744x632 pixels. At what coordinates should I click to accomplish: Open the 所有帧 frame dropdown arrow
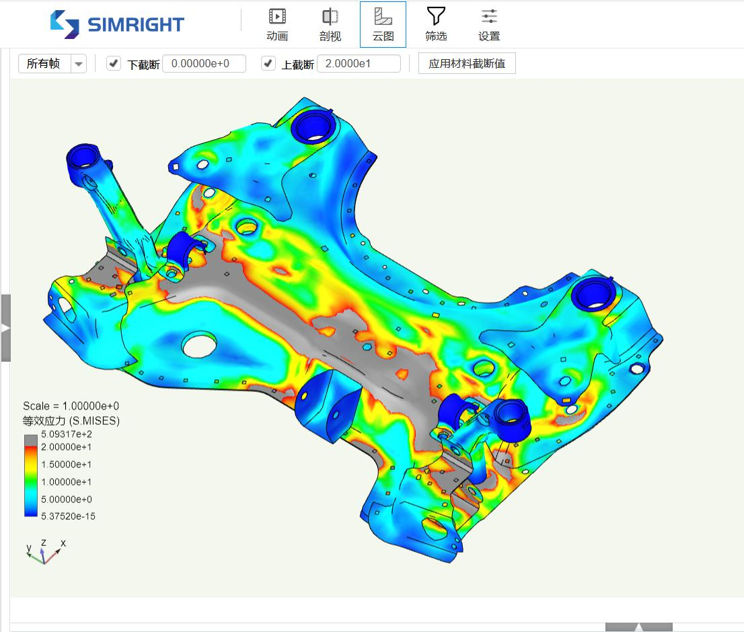point(79,63)
